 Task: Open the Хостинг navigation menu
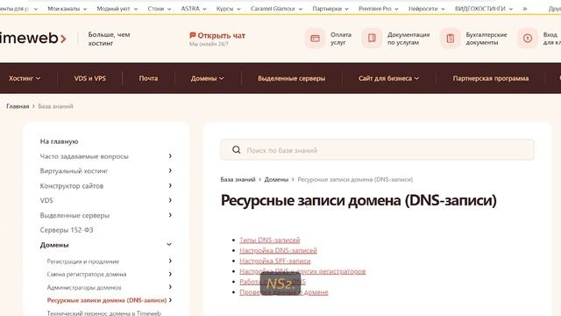(x=25, y=78)
